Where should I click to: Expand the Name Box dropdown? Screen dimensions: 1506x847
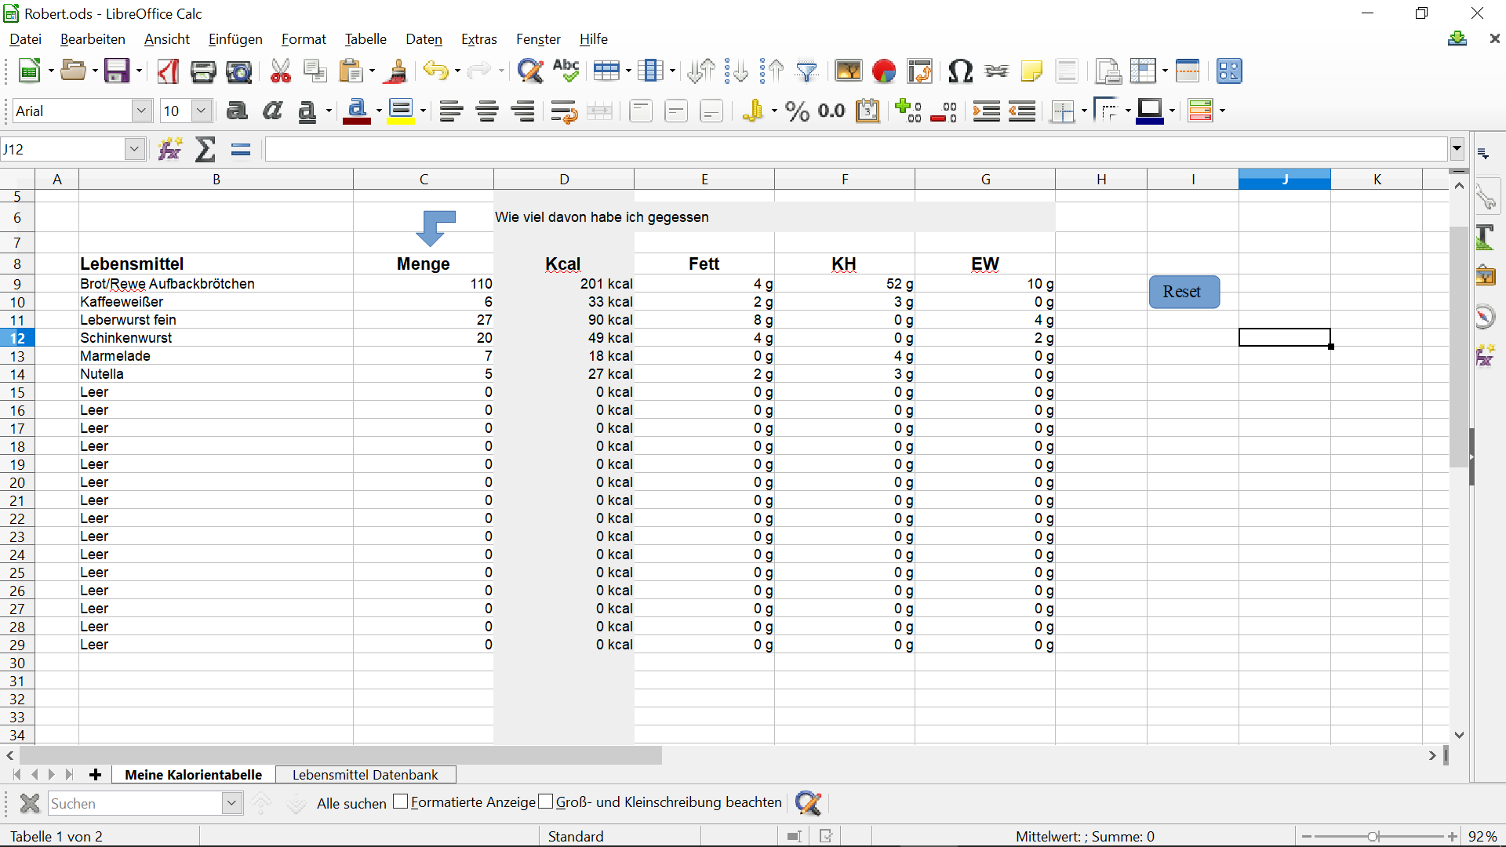click(135, 149)
